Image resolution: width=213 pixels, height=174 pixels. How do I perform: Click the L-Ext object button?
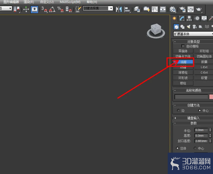click(204, 67)
